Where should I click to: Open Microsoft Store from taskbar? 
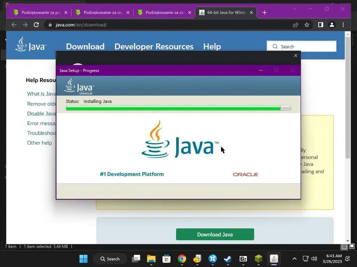(x=166, y=259)
